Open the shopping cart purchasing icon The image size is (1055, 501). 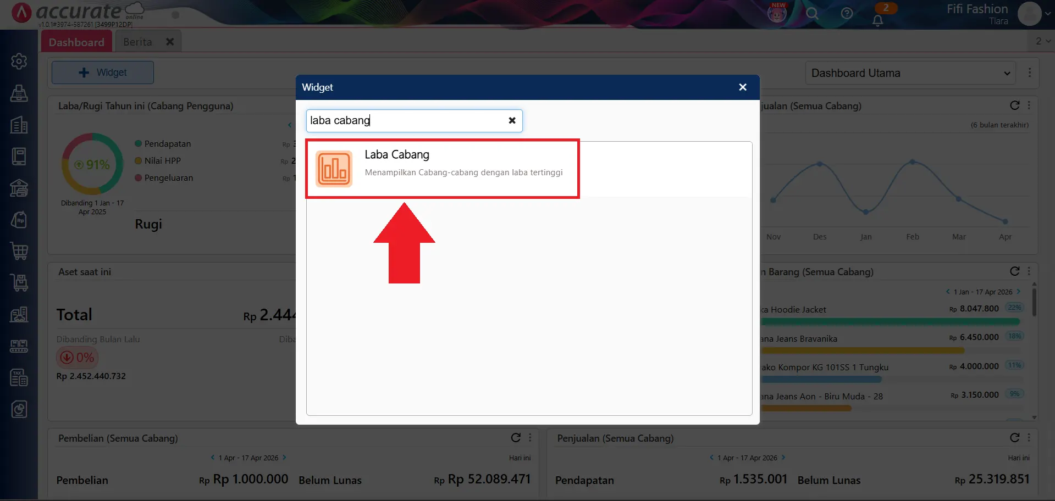[x=19, y=251]
